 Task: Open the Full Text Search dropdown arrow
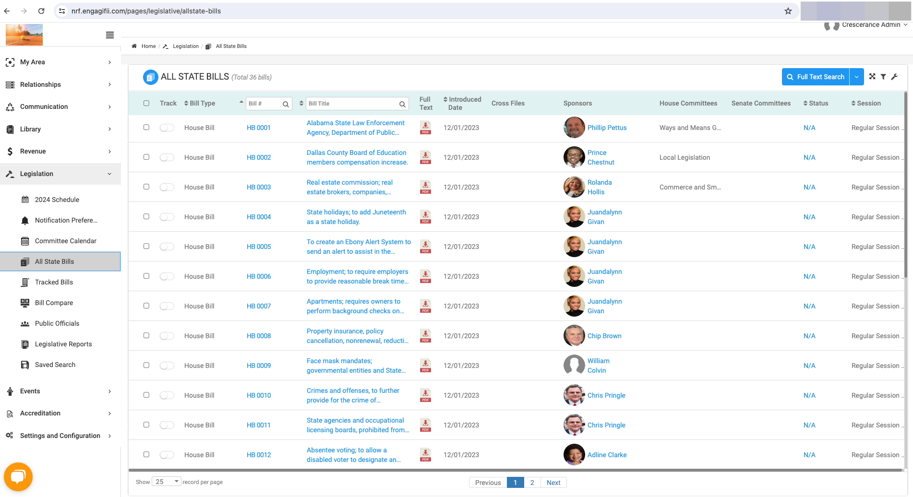tap(857, 77)
